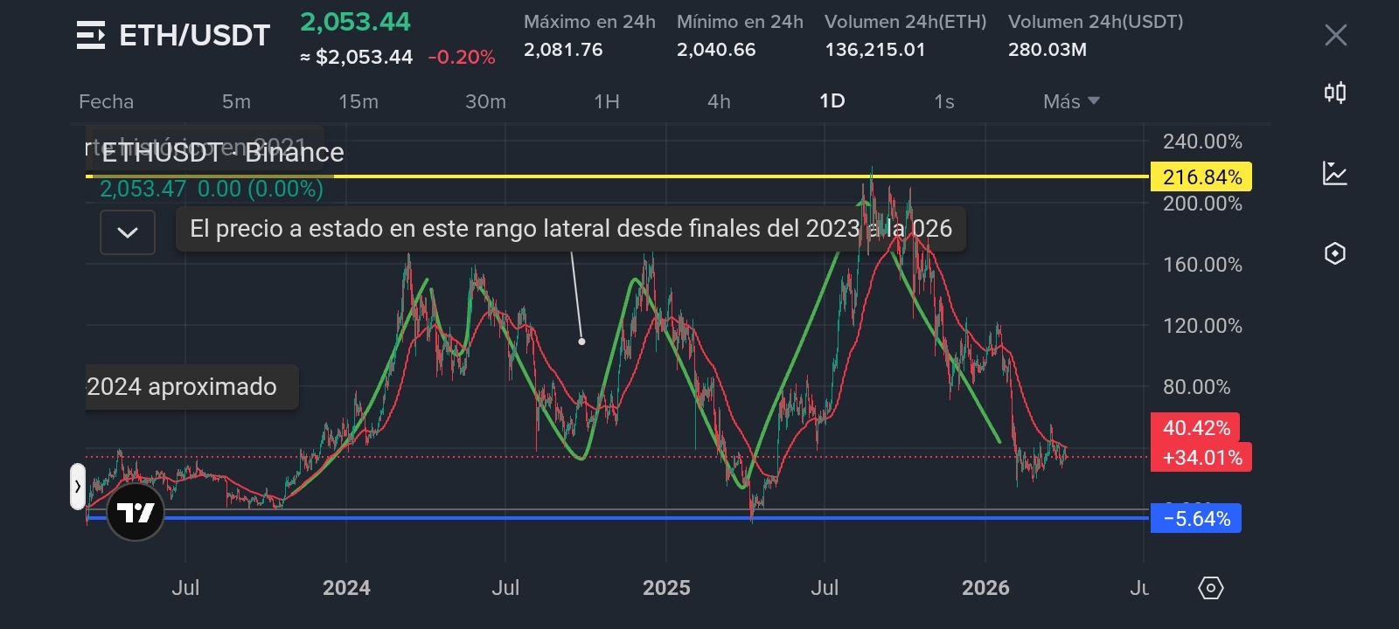Expand the left drawing tools side panel
The width and height of the screenshot is (1399, 629).
coord(78,487)
